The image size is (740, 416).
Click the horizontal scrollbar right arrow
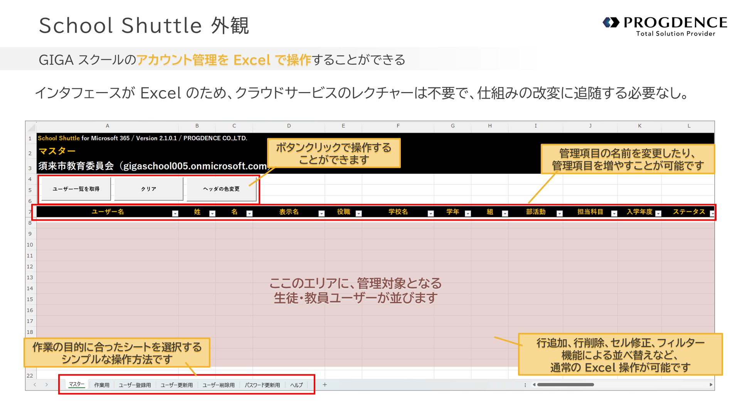711,384
